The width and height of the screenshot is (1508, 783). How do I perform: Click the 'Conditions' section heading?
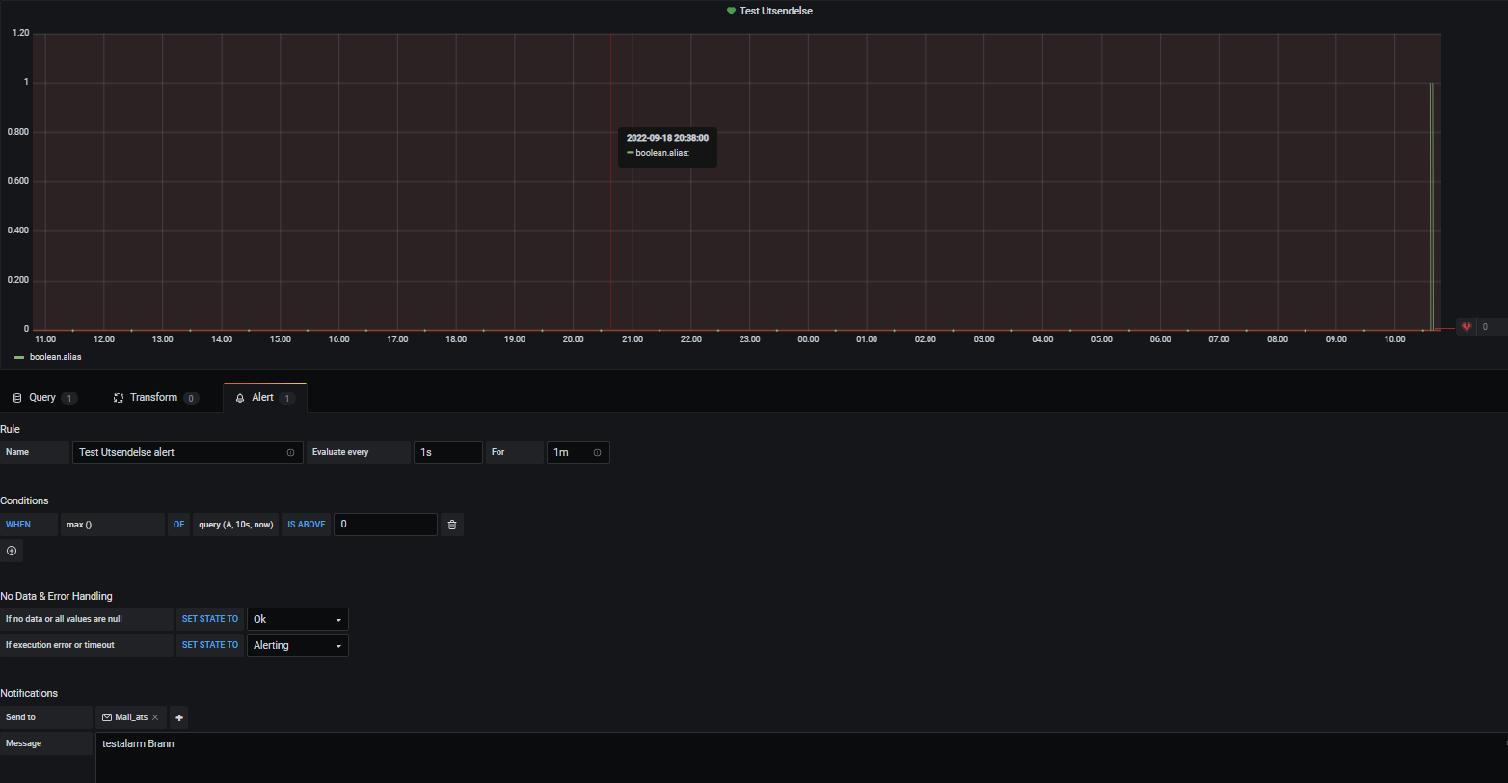pyautogui.click(x=24, y=500)
